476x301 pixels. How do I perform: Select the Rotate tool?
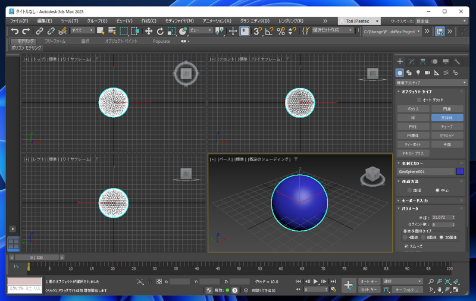click(160, 31)
